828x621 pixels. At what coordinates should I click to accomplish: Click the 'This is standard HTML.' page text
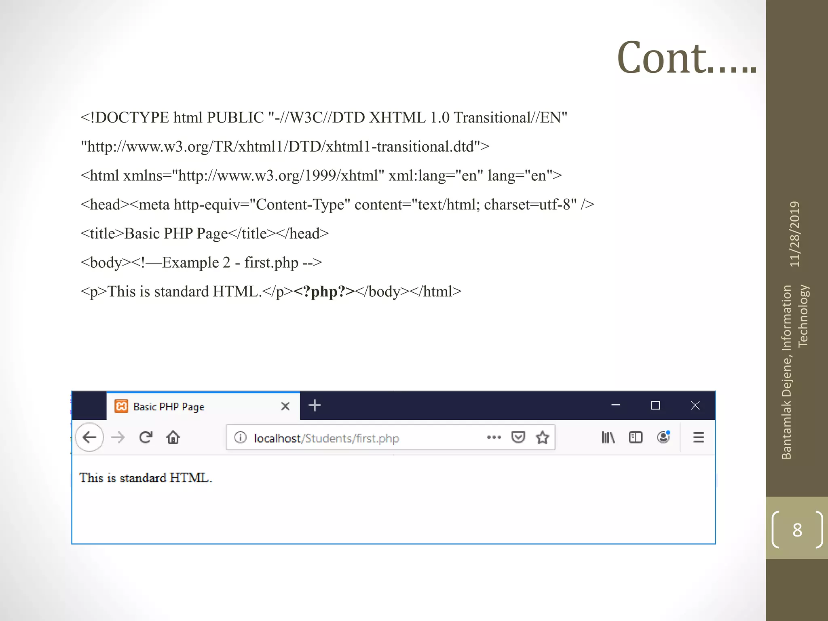click(146, 478)
